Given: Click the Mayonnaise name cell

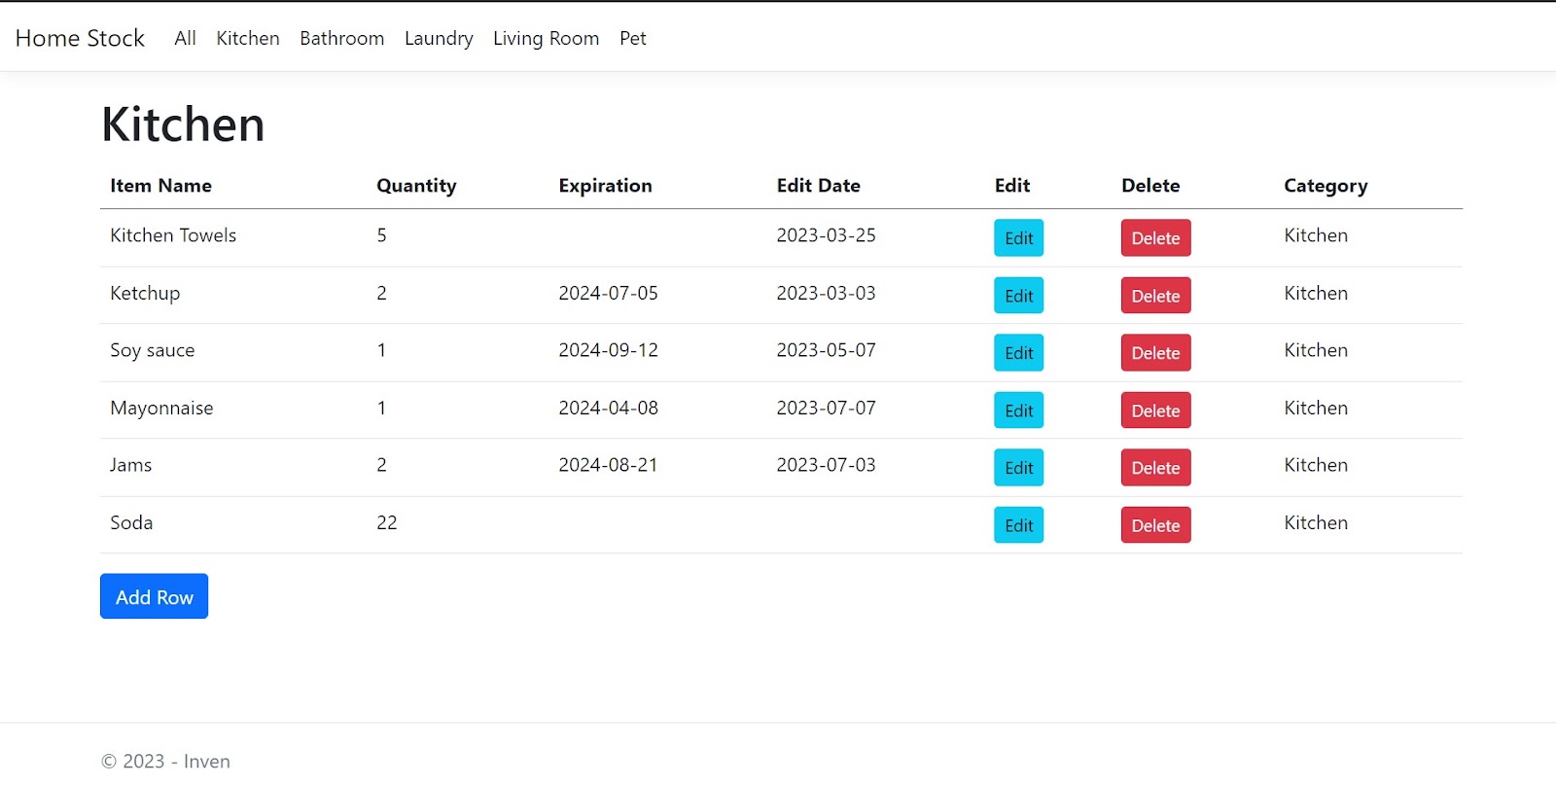Looking at the screenshot, I should [x=161, y=409].
